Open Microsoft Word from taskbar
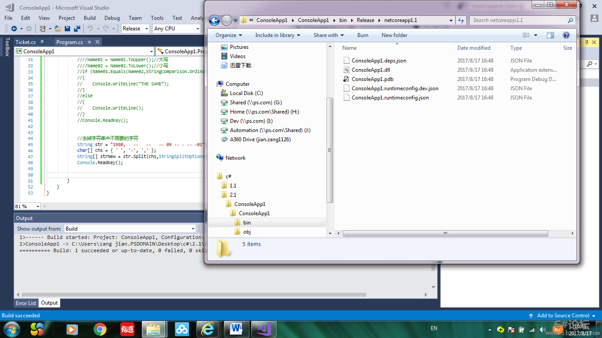 tap(237, 329)
